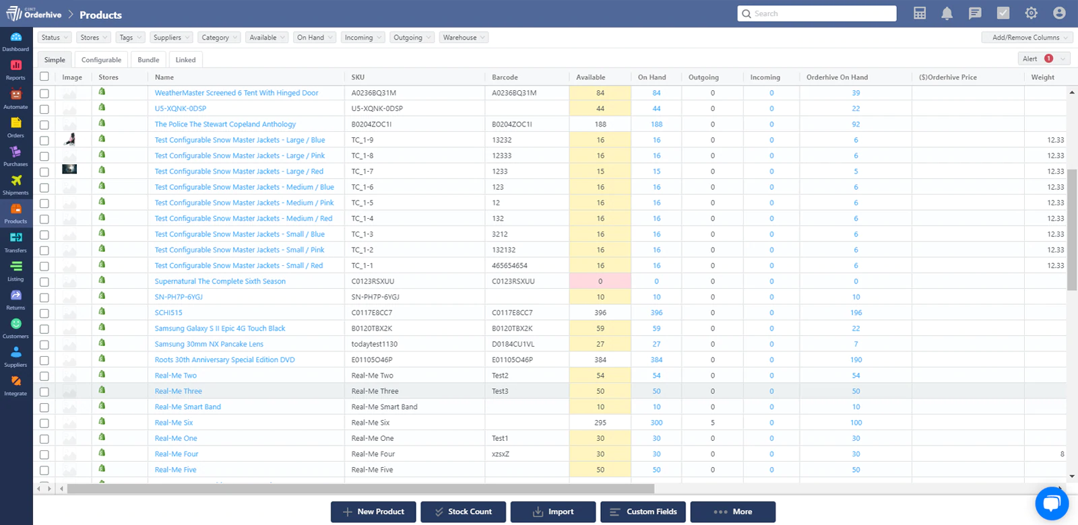The height and width of the screenshot is (525, 1078).
Task: Click Shopify store icon for Real-Me Six
Action: 102,421
